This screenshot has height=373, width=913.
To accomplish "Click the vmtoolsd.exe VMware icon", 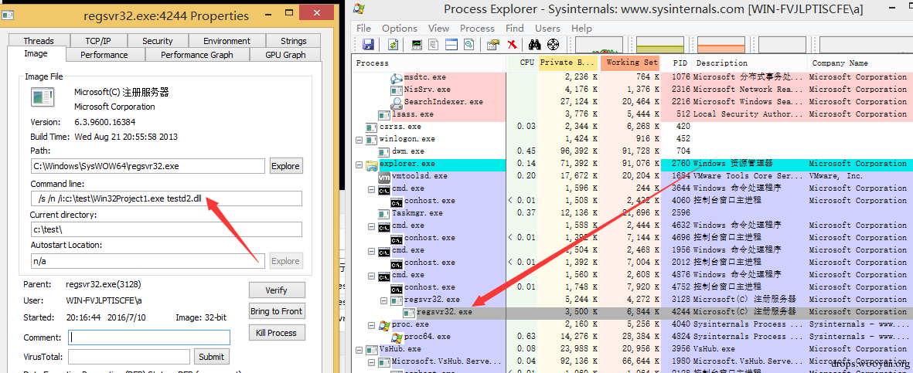I will tap(384, 176).
